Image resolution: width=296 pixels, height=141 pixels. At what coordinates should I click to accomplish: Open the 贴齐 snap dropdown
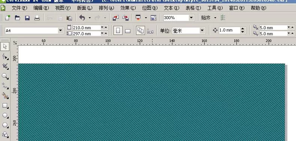[x=215, y=18]
